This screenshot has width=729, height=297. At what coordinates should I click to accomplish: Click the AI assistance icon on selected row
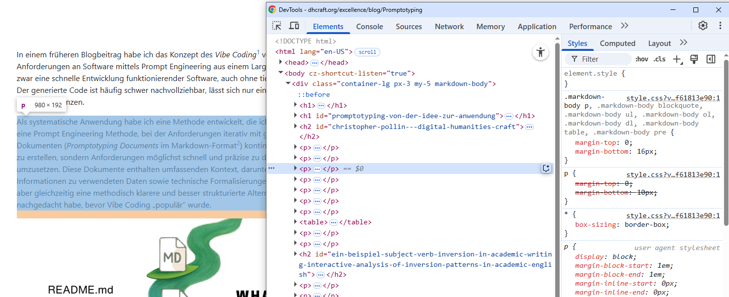(546, 169)
